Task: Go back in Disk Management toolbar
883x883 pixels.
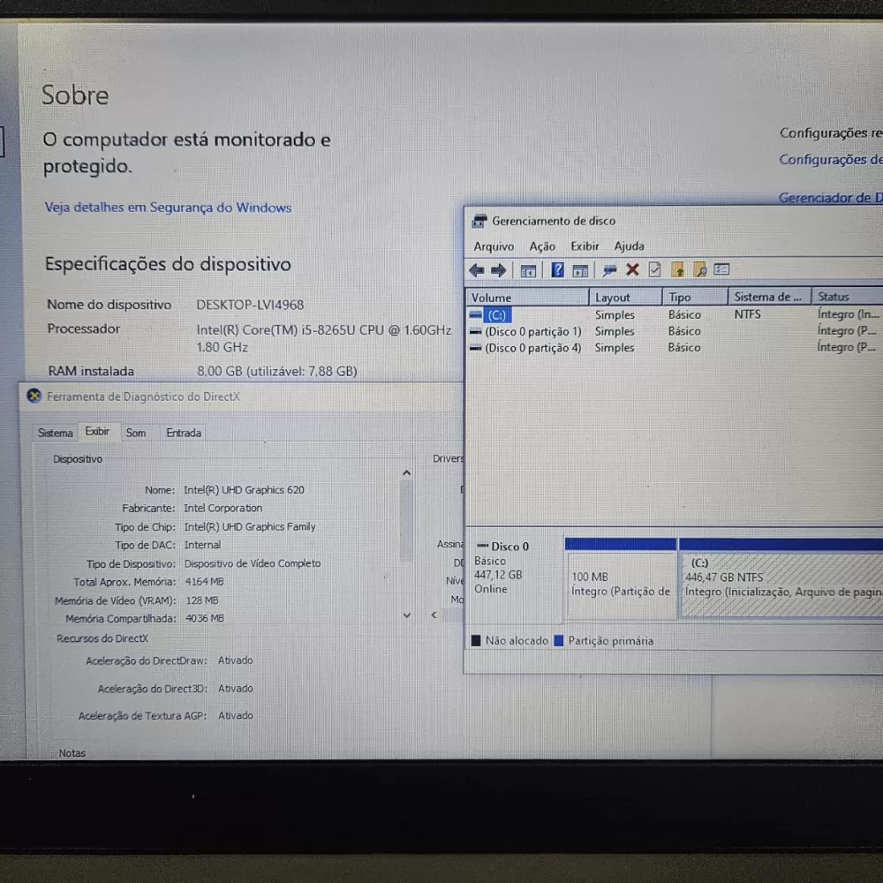Action: click(x=477, y=271)
